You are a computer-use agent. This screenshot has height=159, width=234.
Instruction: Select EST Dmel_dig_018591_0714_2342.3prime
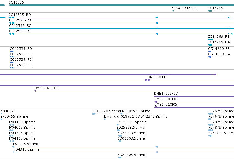pos(136,117)
